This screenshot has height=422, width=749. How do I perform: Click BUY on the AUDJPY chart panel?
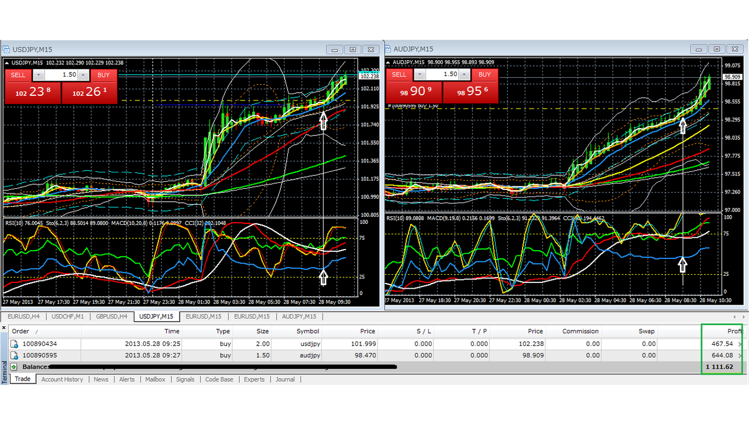click(485, 74)
